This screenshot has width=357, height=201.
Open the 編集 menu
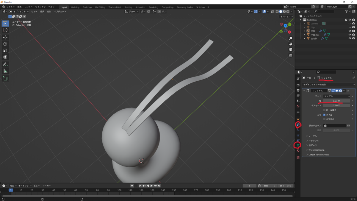[19, 7]
